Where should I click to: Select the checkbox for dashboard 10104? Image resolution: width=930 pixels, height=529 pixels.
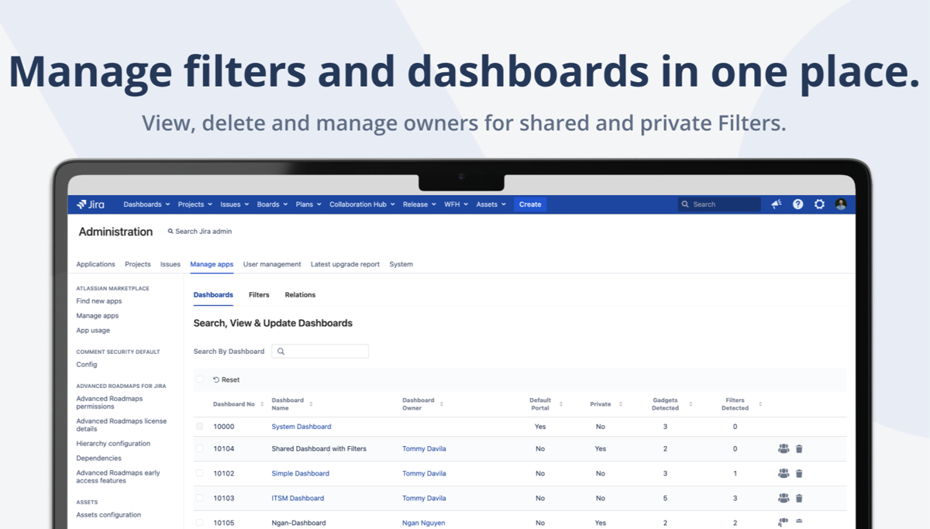pyautogui.click(x=198, y=448)
